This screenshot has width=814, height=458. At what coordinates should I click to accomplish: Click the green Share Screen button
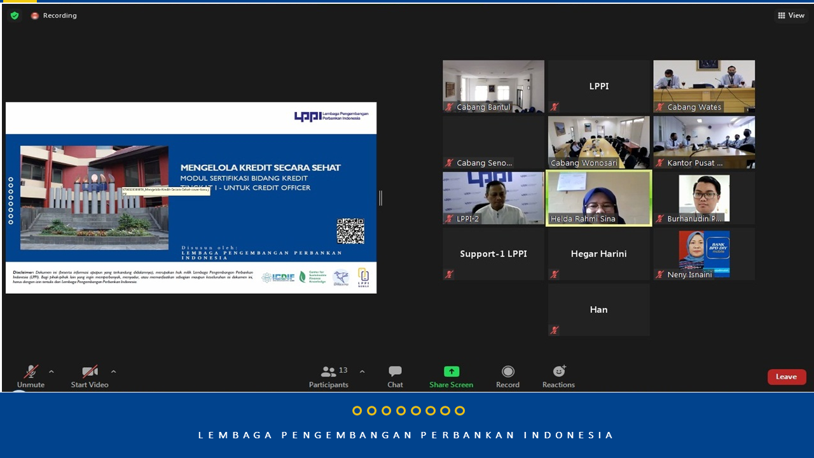[x=451, y=377]
